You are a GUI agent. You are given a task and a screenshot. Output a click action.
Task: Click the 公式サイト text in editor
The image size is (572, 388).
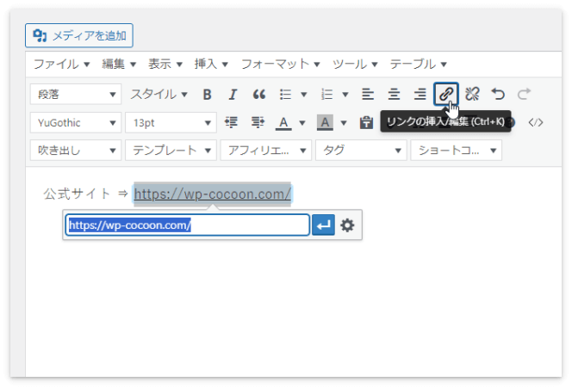[x=77, y=194]
